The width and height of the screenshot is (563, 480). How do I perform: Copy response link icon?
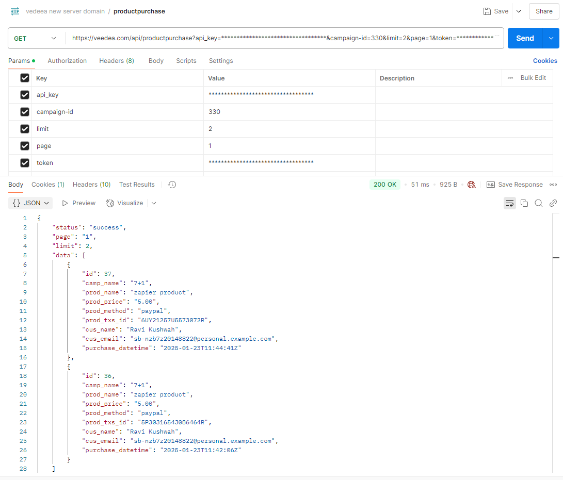pos(553,204)
